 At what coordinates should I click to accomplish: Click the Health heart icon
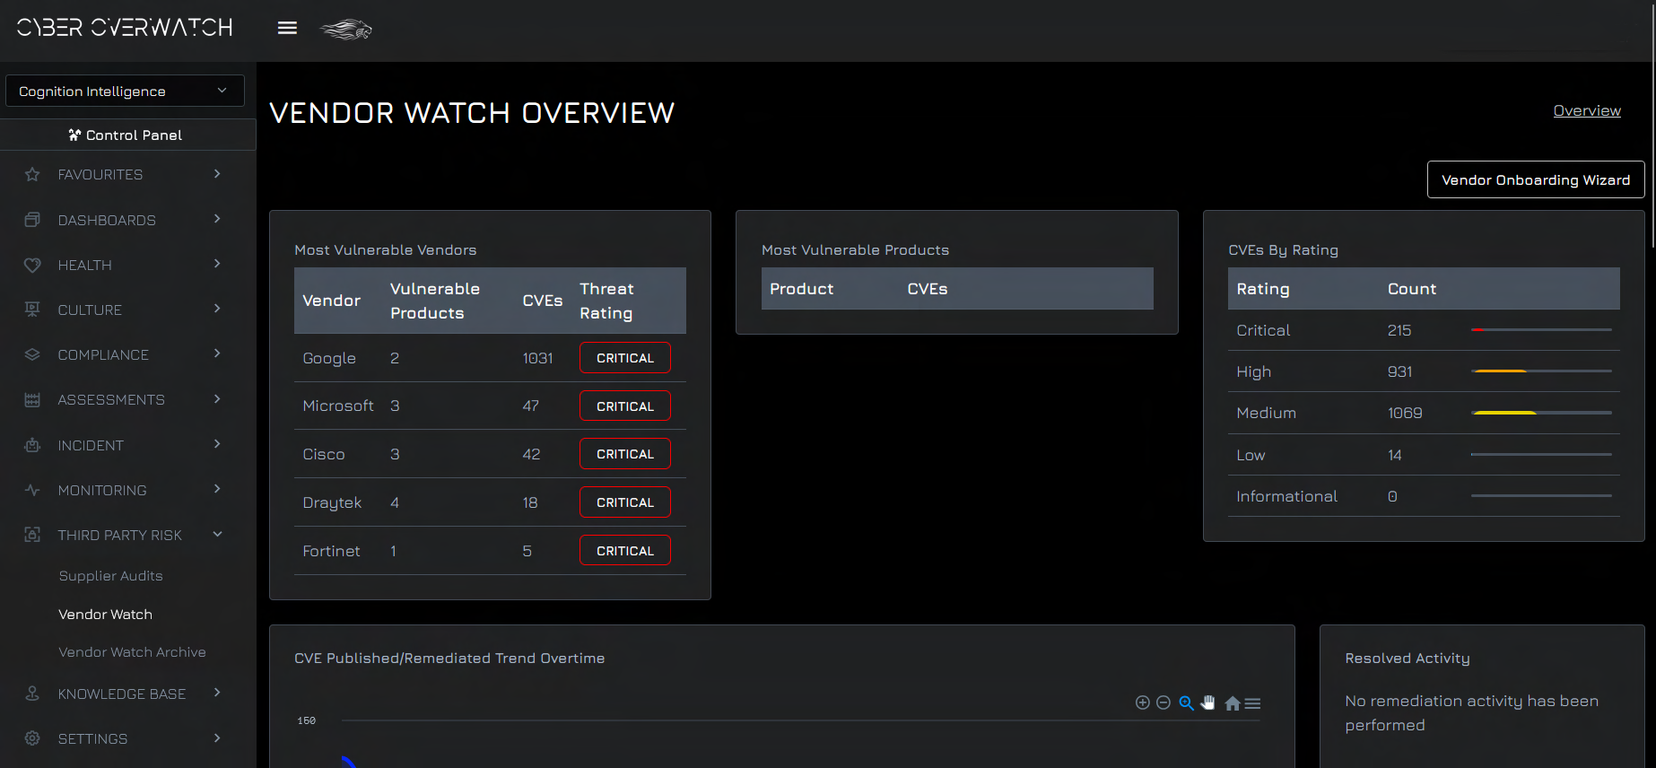click(32, 265)
